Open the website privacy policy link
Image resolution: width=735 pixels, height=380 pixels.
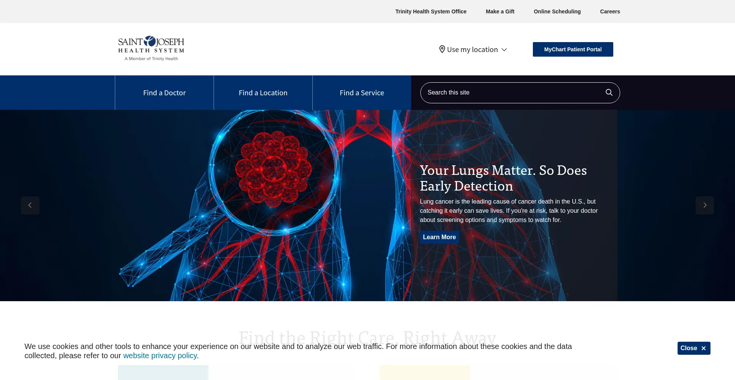point(160,356)
